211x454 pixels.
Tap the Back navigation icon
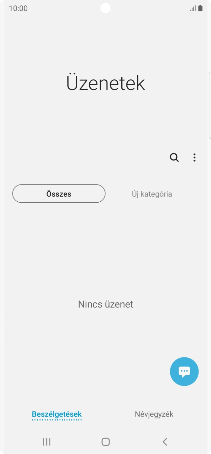pos(164,442)
